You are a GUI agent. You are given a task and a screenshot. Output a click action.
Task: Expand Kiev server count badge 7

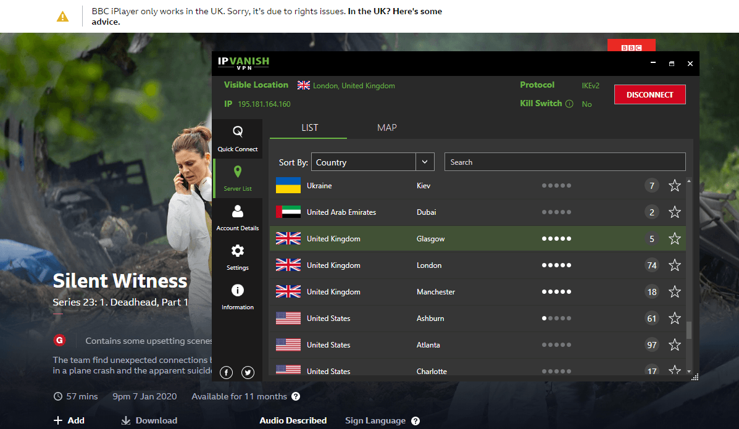[652, 186]
